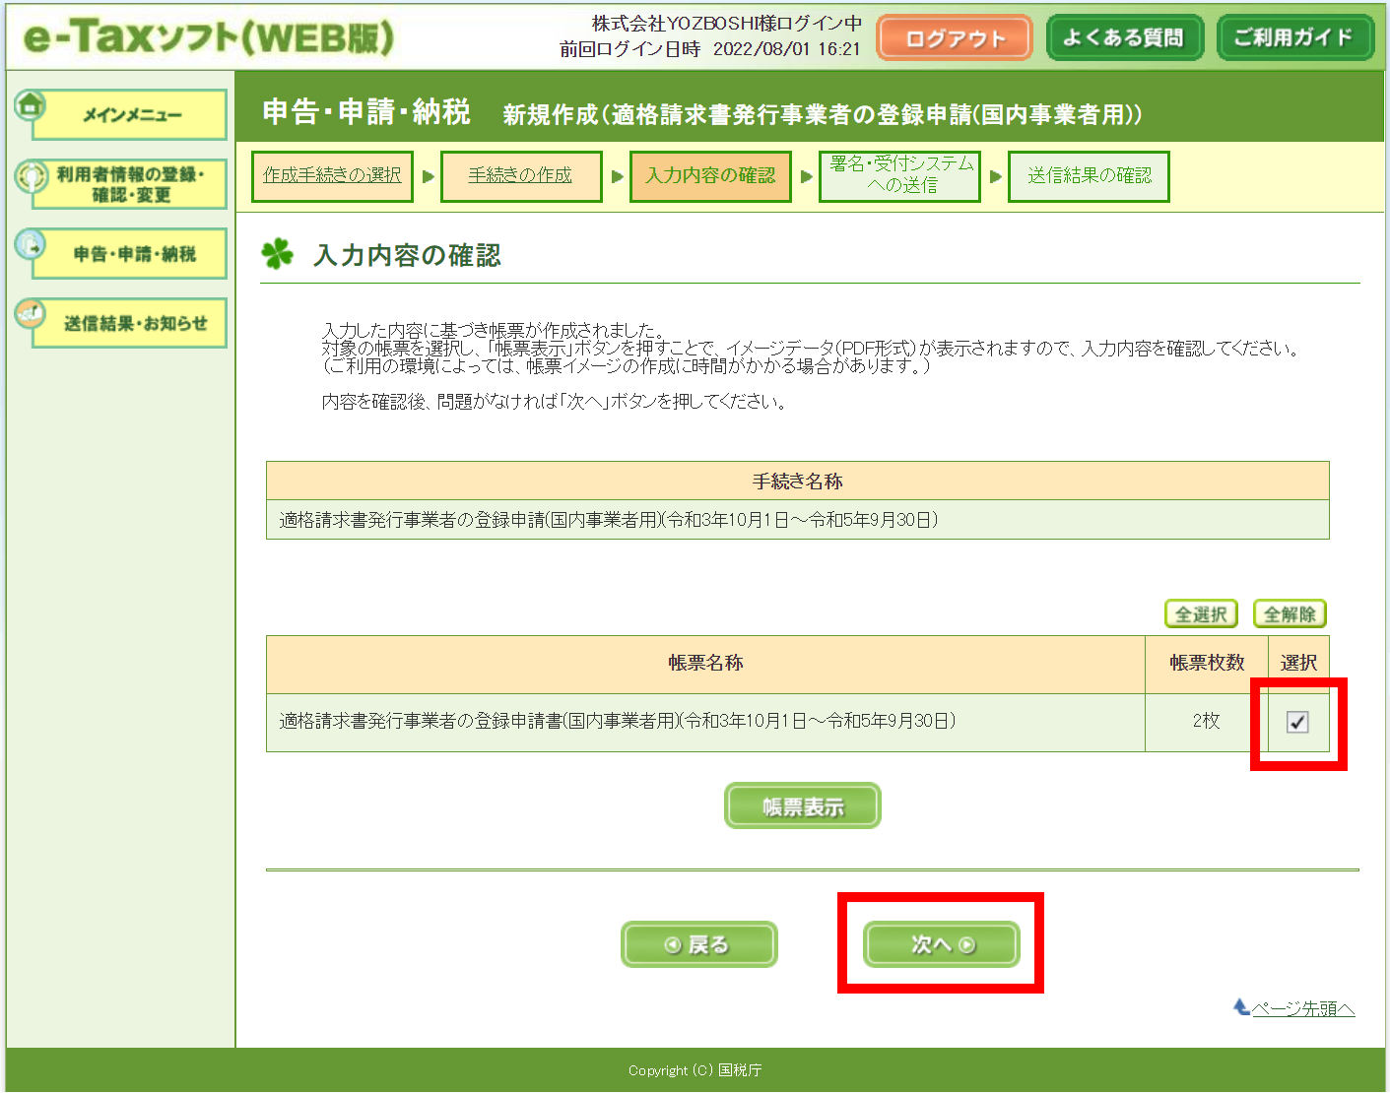Click 帳票名称 cell for 適格請求書発行事業者の登録申請書

[705, 722]
